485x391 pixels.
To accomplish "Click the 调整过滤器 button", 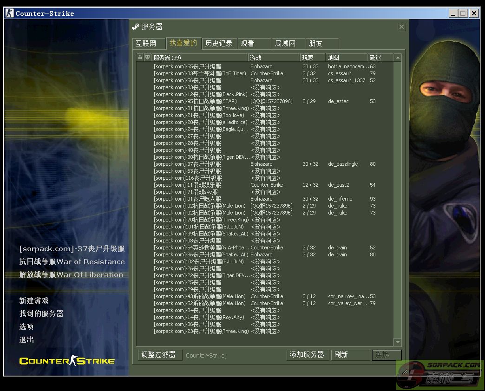I will click(x=160, y=355).
